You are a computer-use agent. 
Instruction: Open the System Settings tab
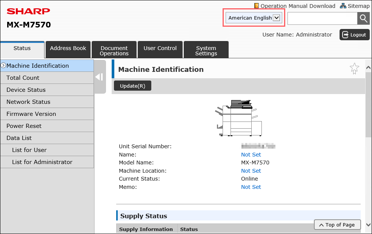[x=206, y=49]
